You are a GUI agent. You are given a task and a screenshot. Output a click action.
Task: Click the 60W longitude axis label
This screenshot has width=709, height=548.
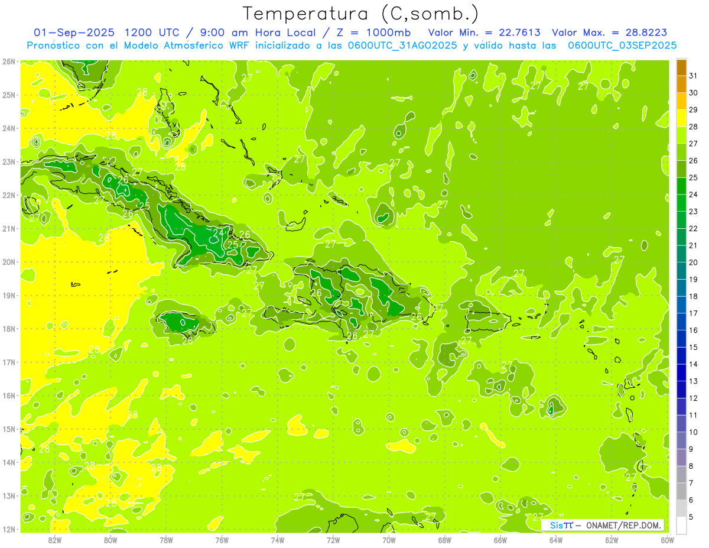668,540
